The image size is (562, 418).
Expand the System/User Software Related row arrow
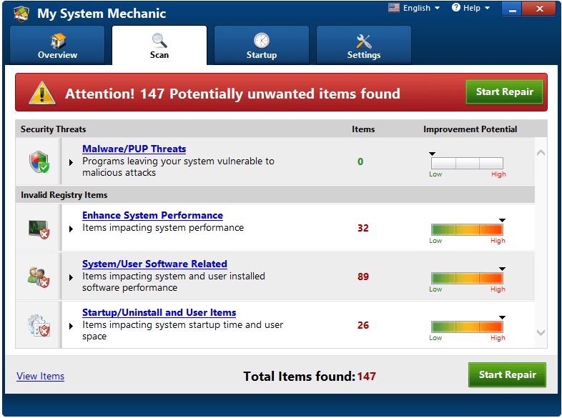[71, 277]
